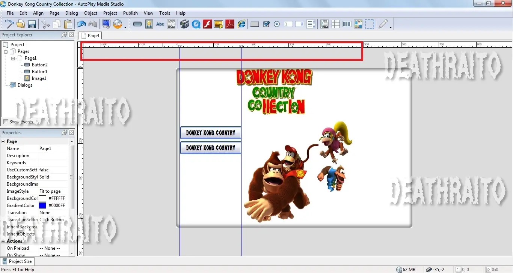Screen dimensions: 513x273
Task: Collapse the Page1 tree node expander
Action: [13, 58]
